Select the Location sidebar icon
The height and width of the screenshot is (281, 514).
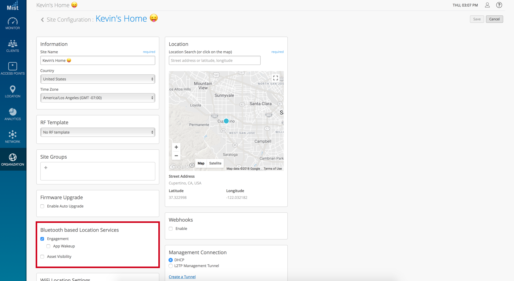[x=13, y=92]
